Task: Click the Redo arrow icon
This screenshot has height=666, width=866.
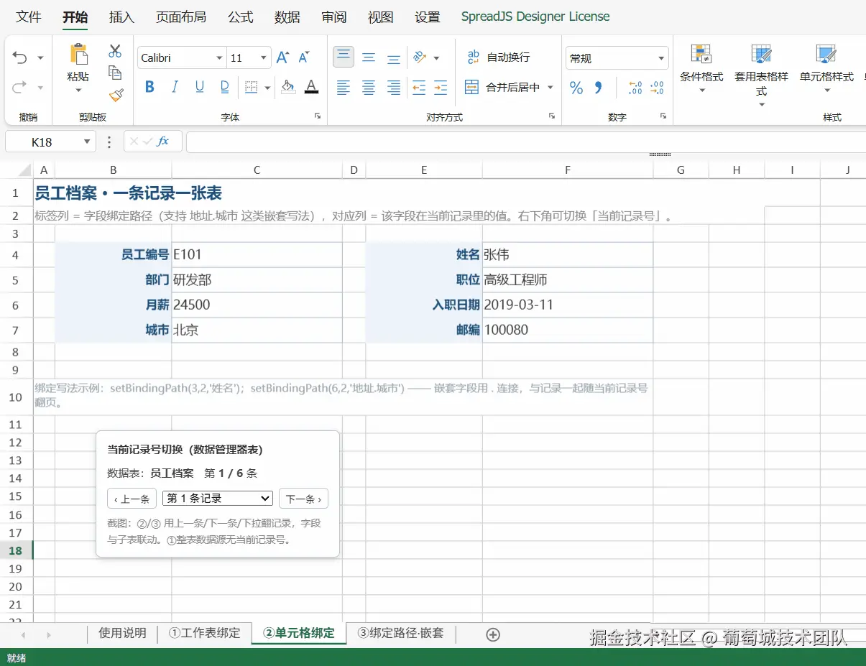Action: pyautogui.click(x=20, y=87)
